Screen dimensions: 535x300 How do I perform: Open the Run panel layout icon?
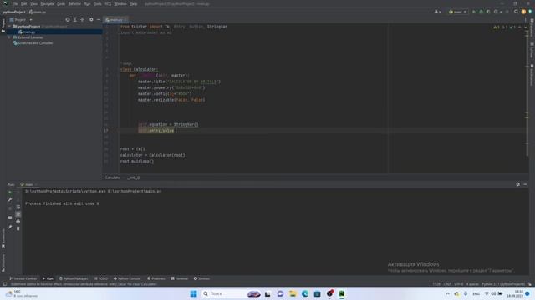[10, 217]
